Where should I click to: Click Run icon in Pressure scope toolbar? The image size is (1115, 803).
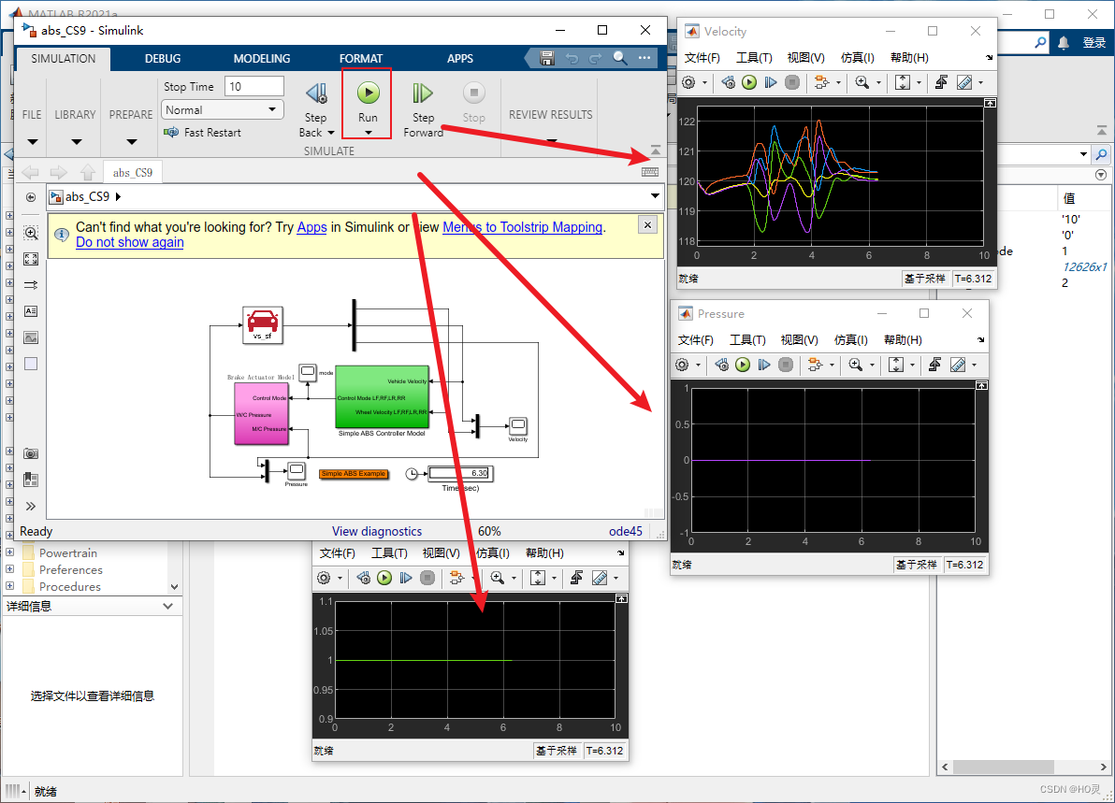click(743, 365)
